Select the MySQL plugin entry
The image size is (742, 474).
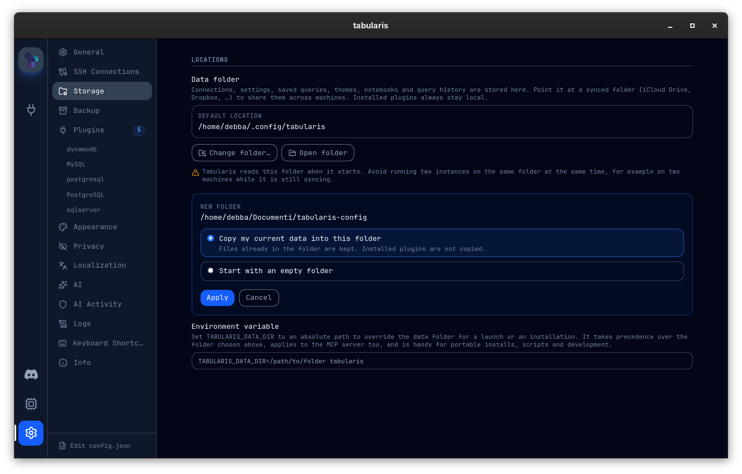point(76,165)
